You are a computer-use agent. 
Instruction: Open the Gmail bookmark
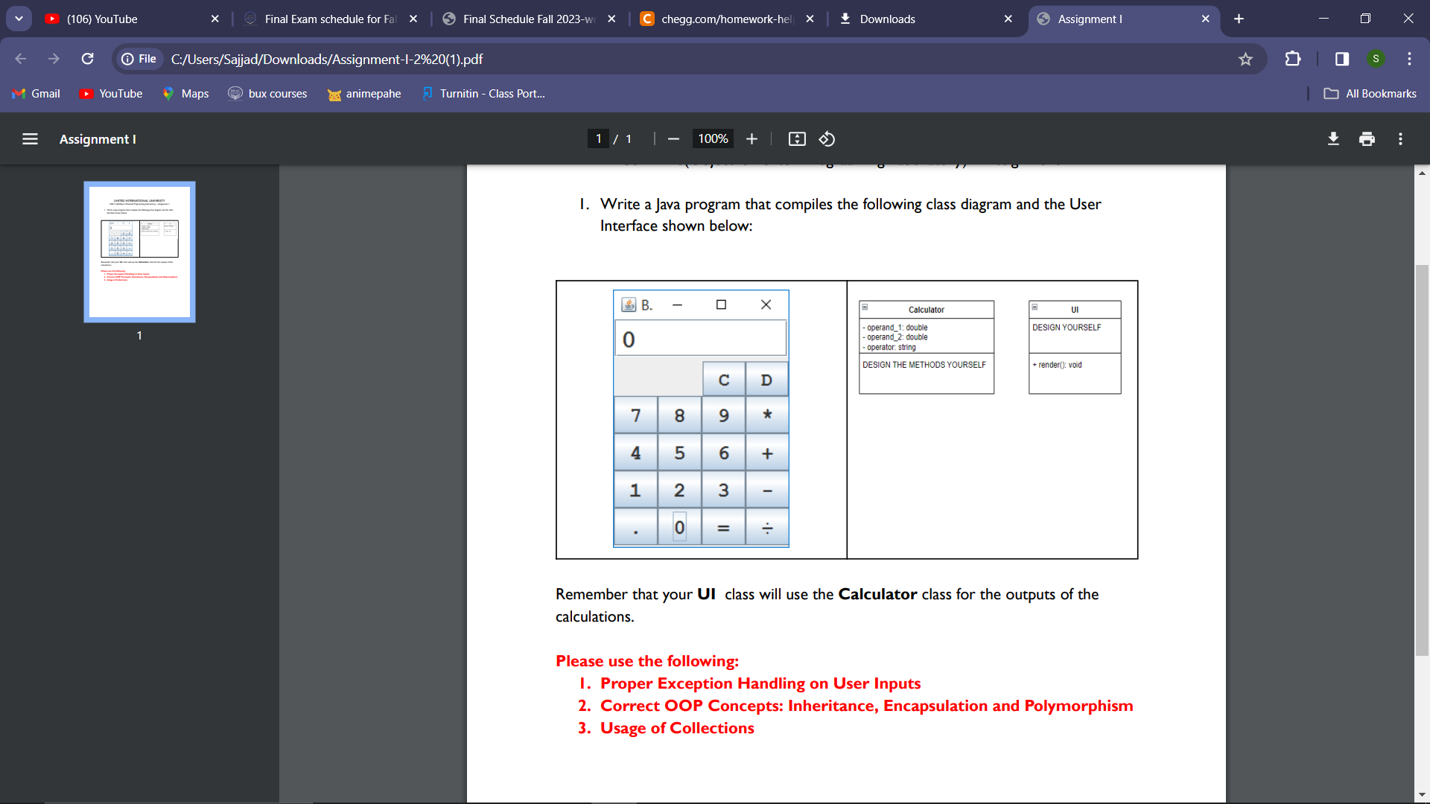35,93
